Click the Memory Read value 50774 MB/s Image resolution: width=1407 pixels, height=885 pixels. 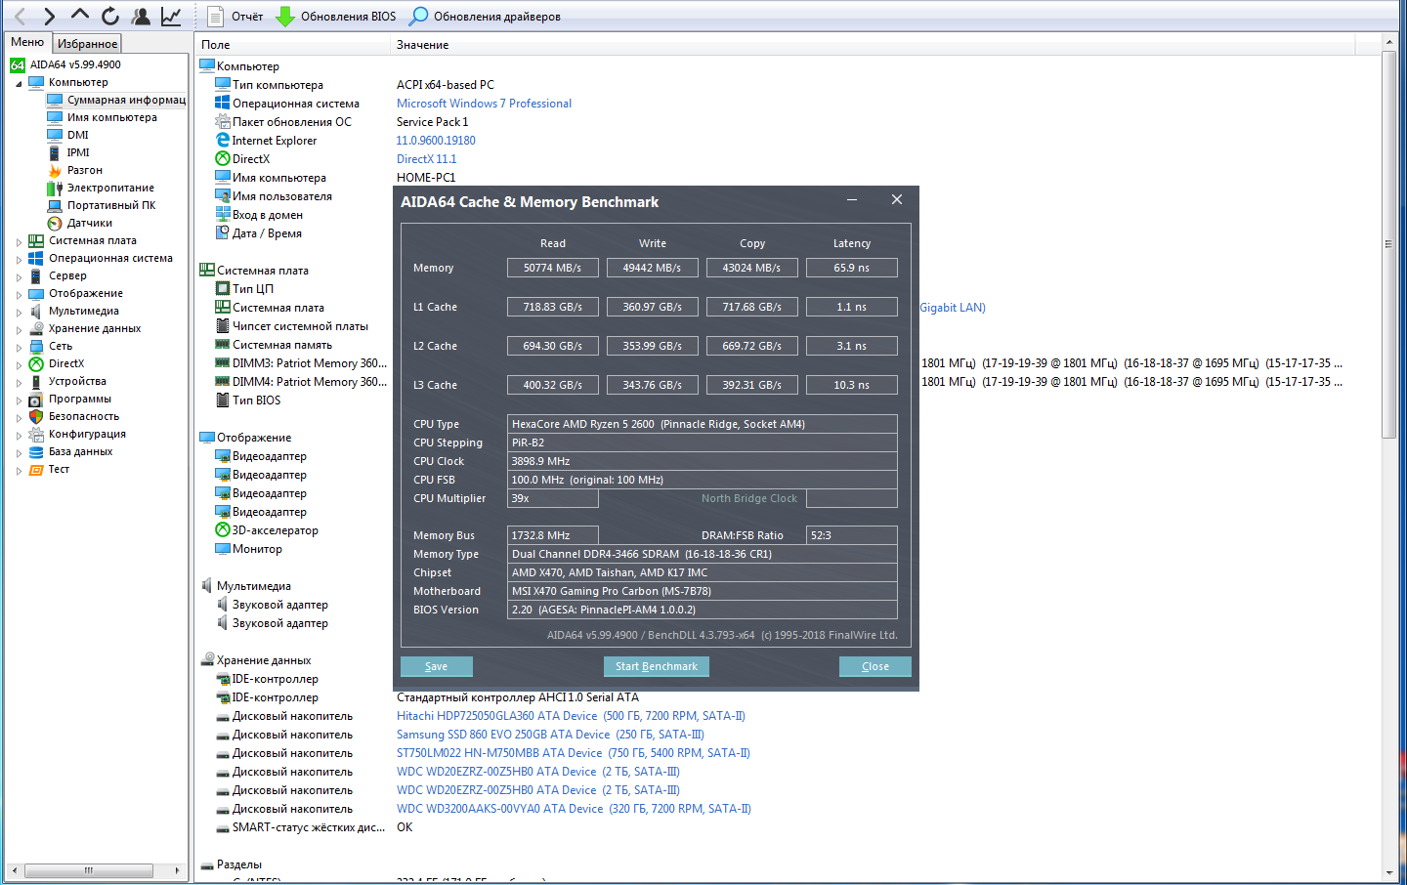552,268
